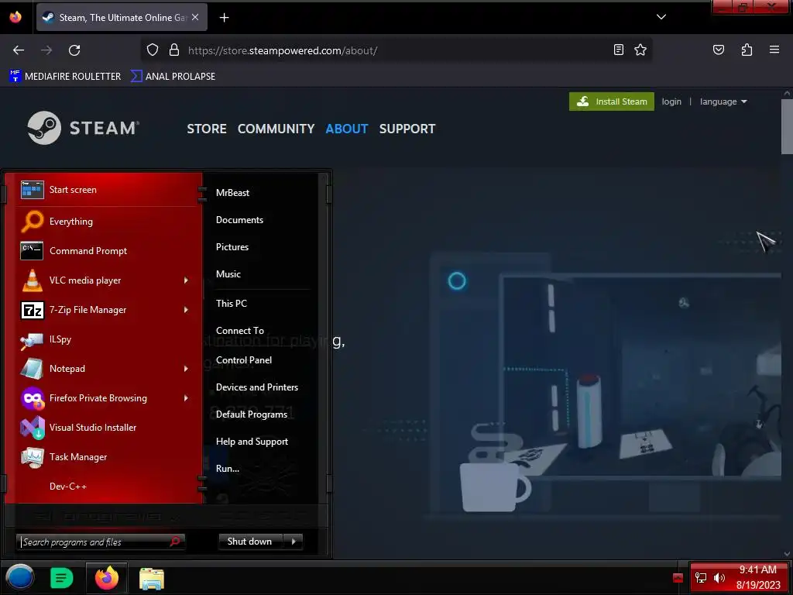This screenshot has height=595, width=793.
Task: Open the language dropdown on Steam
Action: (x=723, y=101)
